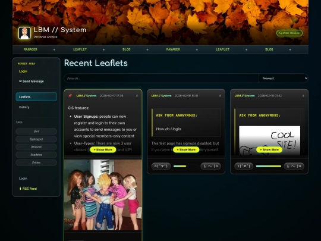Open the Leaflets section in the sidebar
This screenshot has height=241, width=321.
(36, 97)
